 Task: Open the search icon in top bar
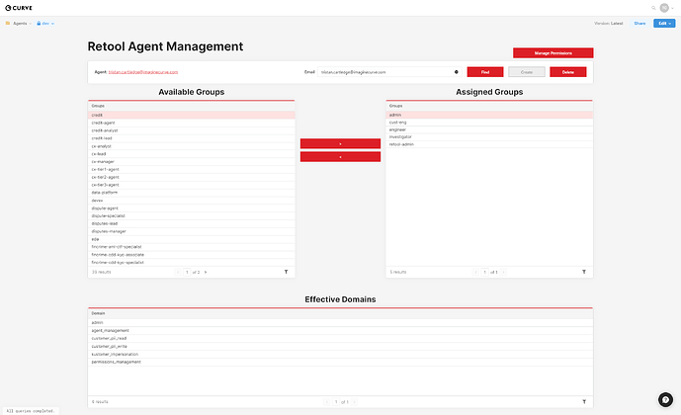click(x=653, y=8)
